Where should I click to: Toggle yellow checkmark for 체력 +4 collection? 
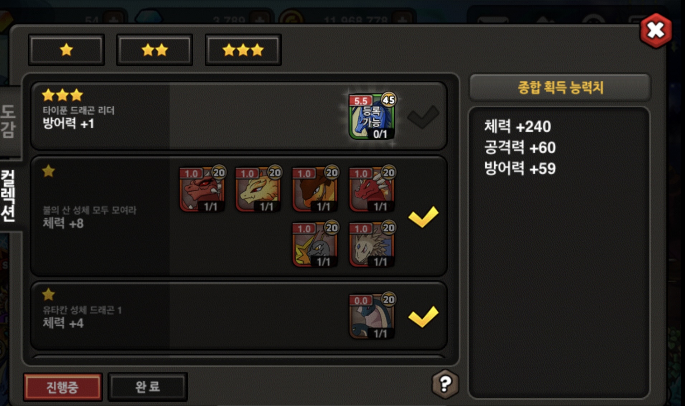coord(423,316)
